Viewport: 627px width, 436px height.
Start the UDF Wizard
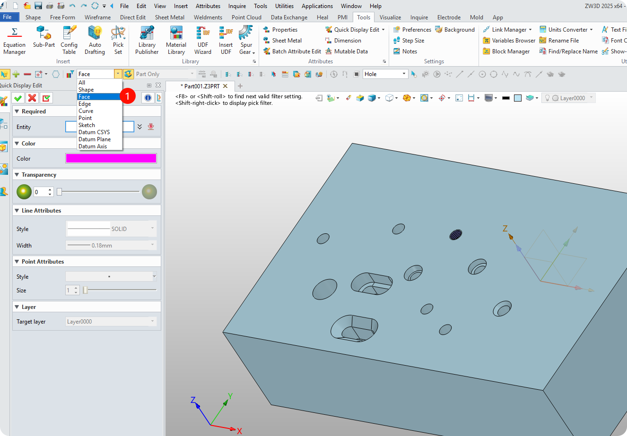point(203,40)
